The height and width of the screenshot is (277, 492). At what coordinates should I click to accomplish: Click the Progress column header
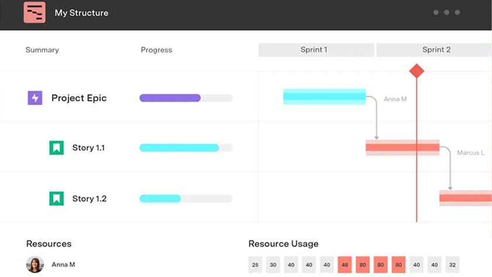tap(156, 50)
